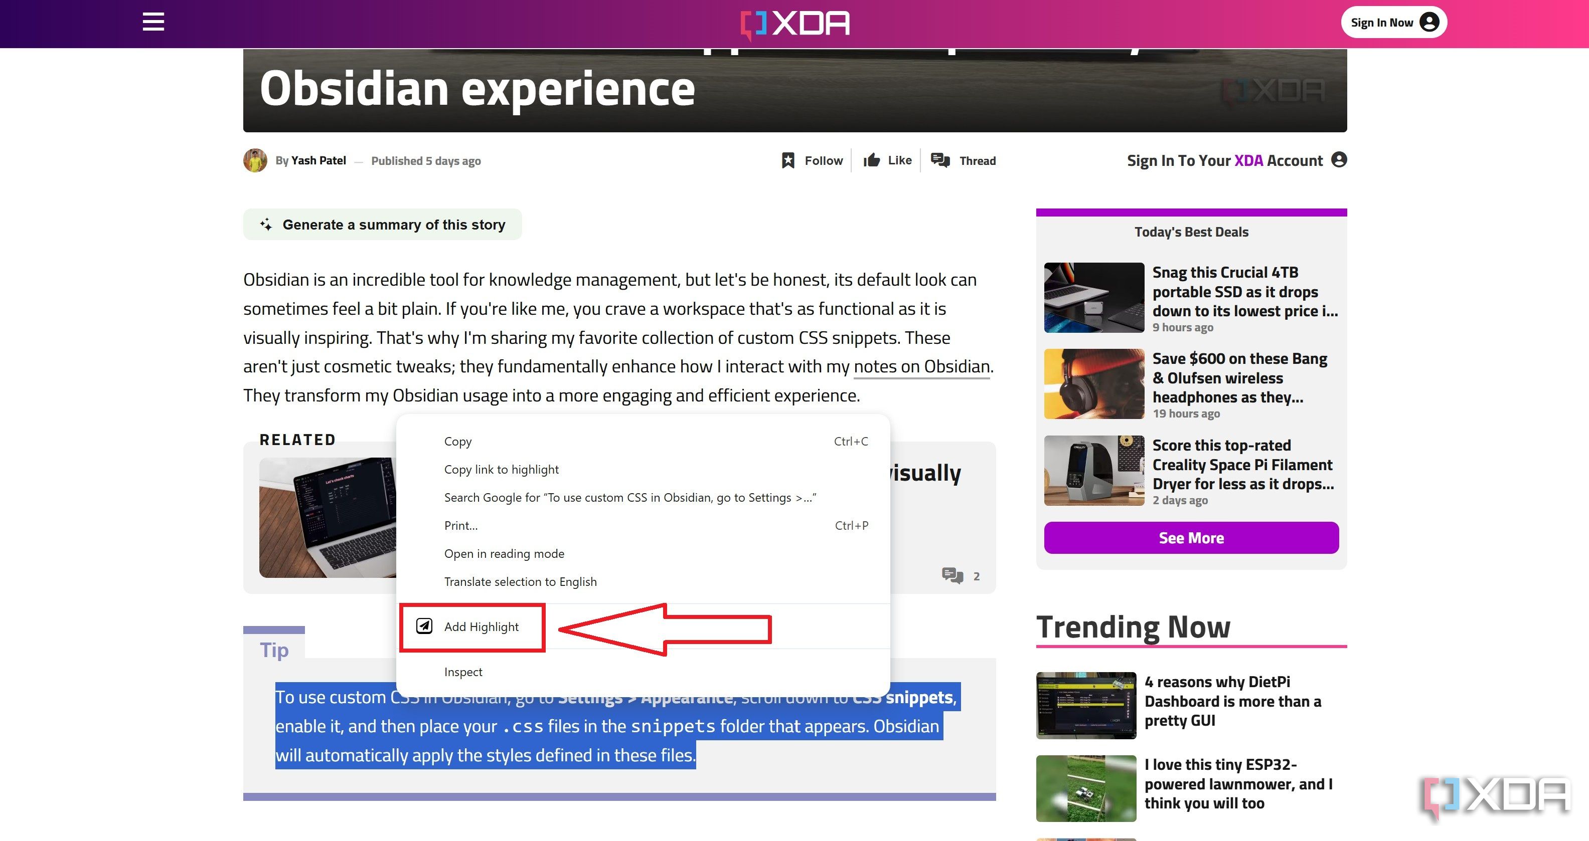This screenshot has height=841, width=1589.
Task: Open the hamburger menu in the header
Action: coord(153,22)
